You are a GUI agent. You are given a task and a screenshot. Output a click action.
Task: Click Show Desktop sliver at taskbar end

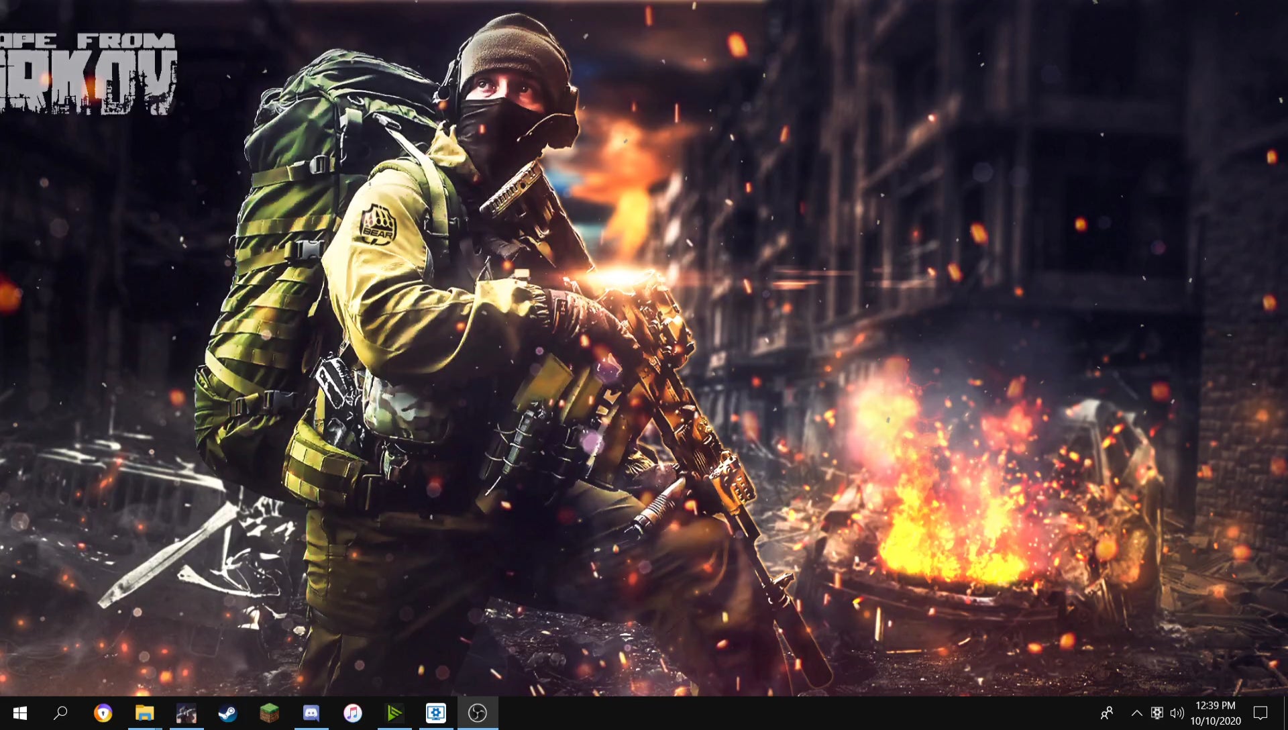(1285, 713)
